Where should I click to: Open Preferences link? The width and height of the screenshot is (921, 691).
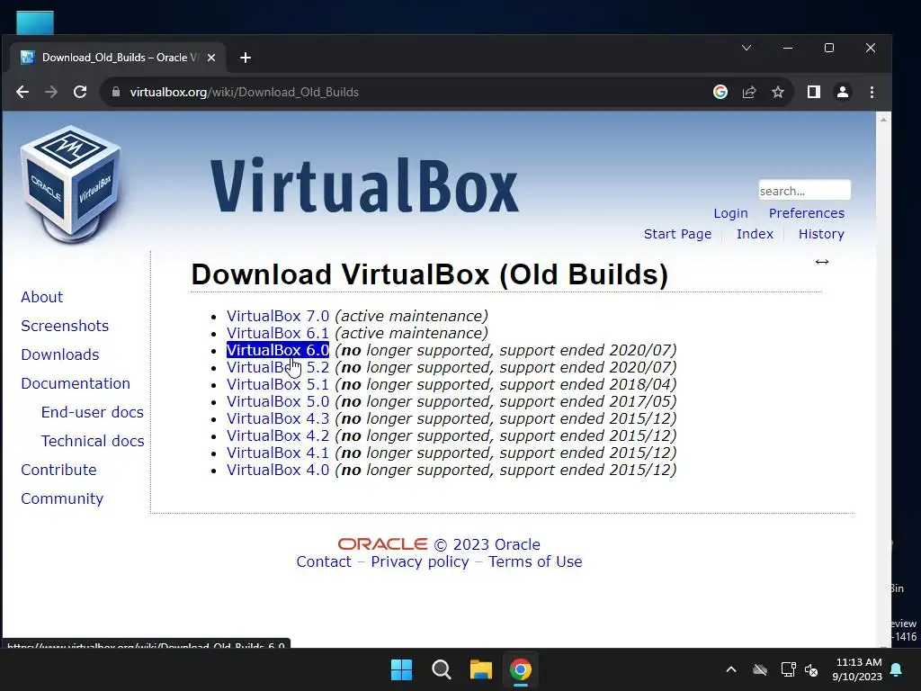tap(807, 213)
